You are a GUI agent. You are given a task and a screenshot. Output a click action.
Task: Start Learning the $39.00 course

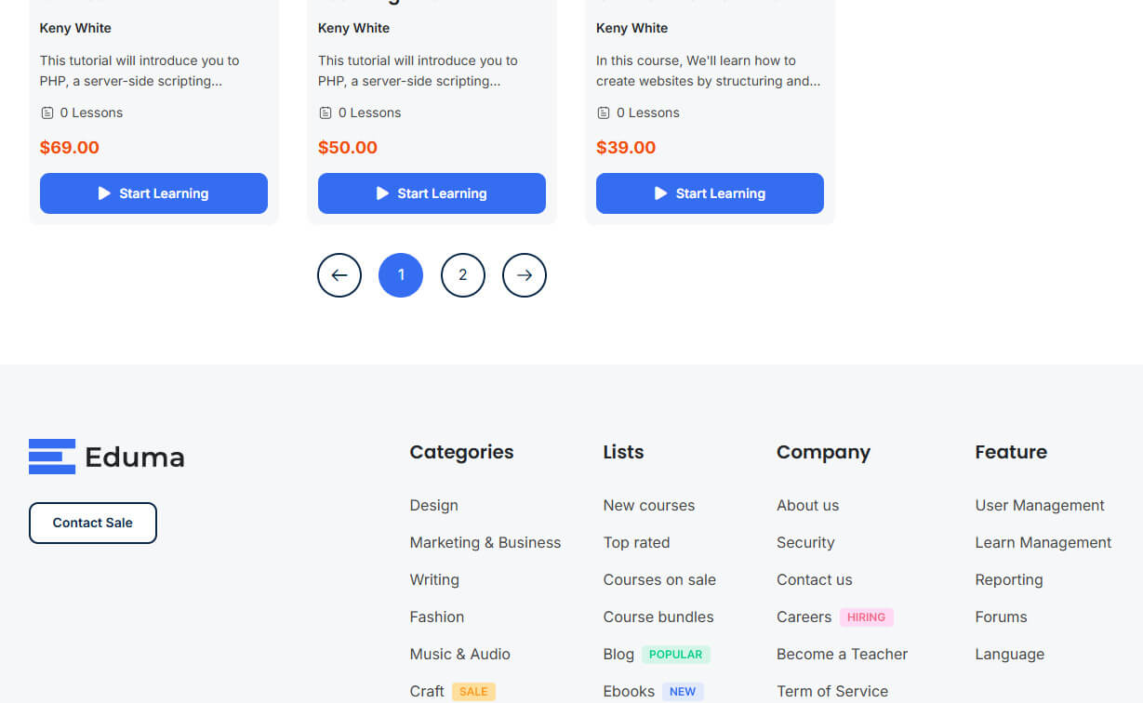[710, 193]
